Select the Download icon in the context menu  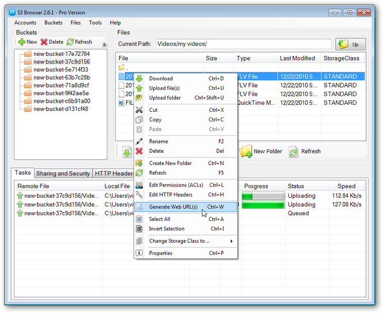[x=139, y=79]
